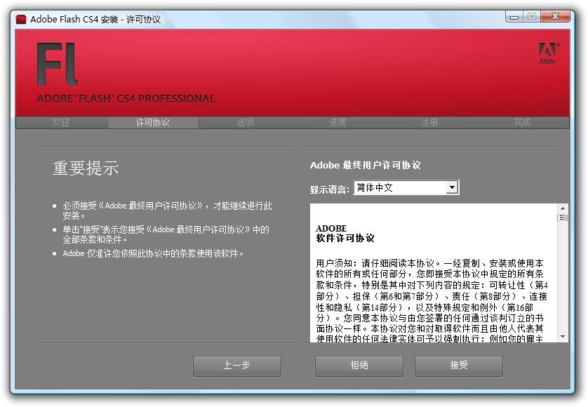Click the Flash installer icon in title bar
Screen dimensions: 588x407
[22, 19]
